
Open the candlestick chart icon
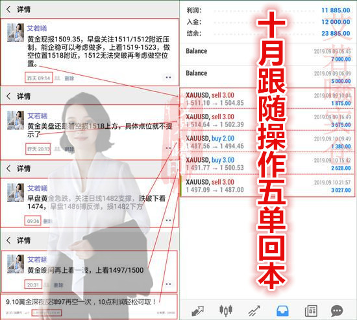226,311
